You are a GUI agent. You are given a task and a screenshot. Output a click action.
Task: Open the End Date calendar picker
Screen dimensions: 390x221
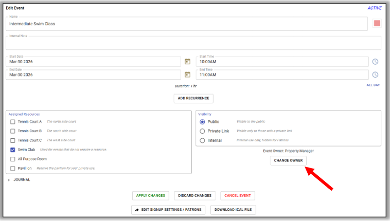point(187,75)
